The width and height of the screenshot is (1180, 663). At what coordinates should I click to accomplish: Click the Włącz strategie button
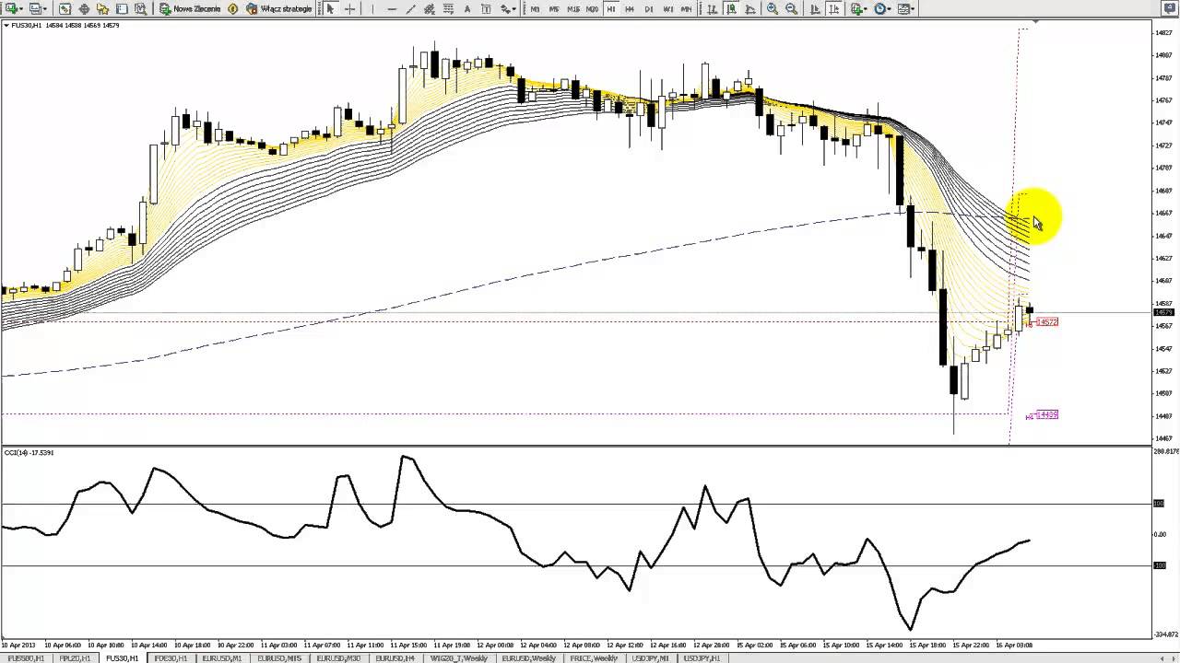point(278,8)
